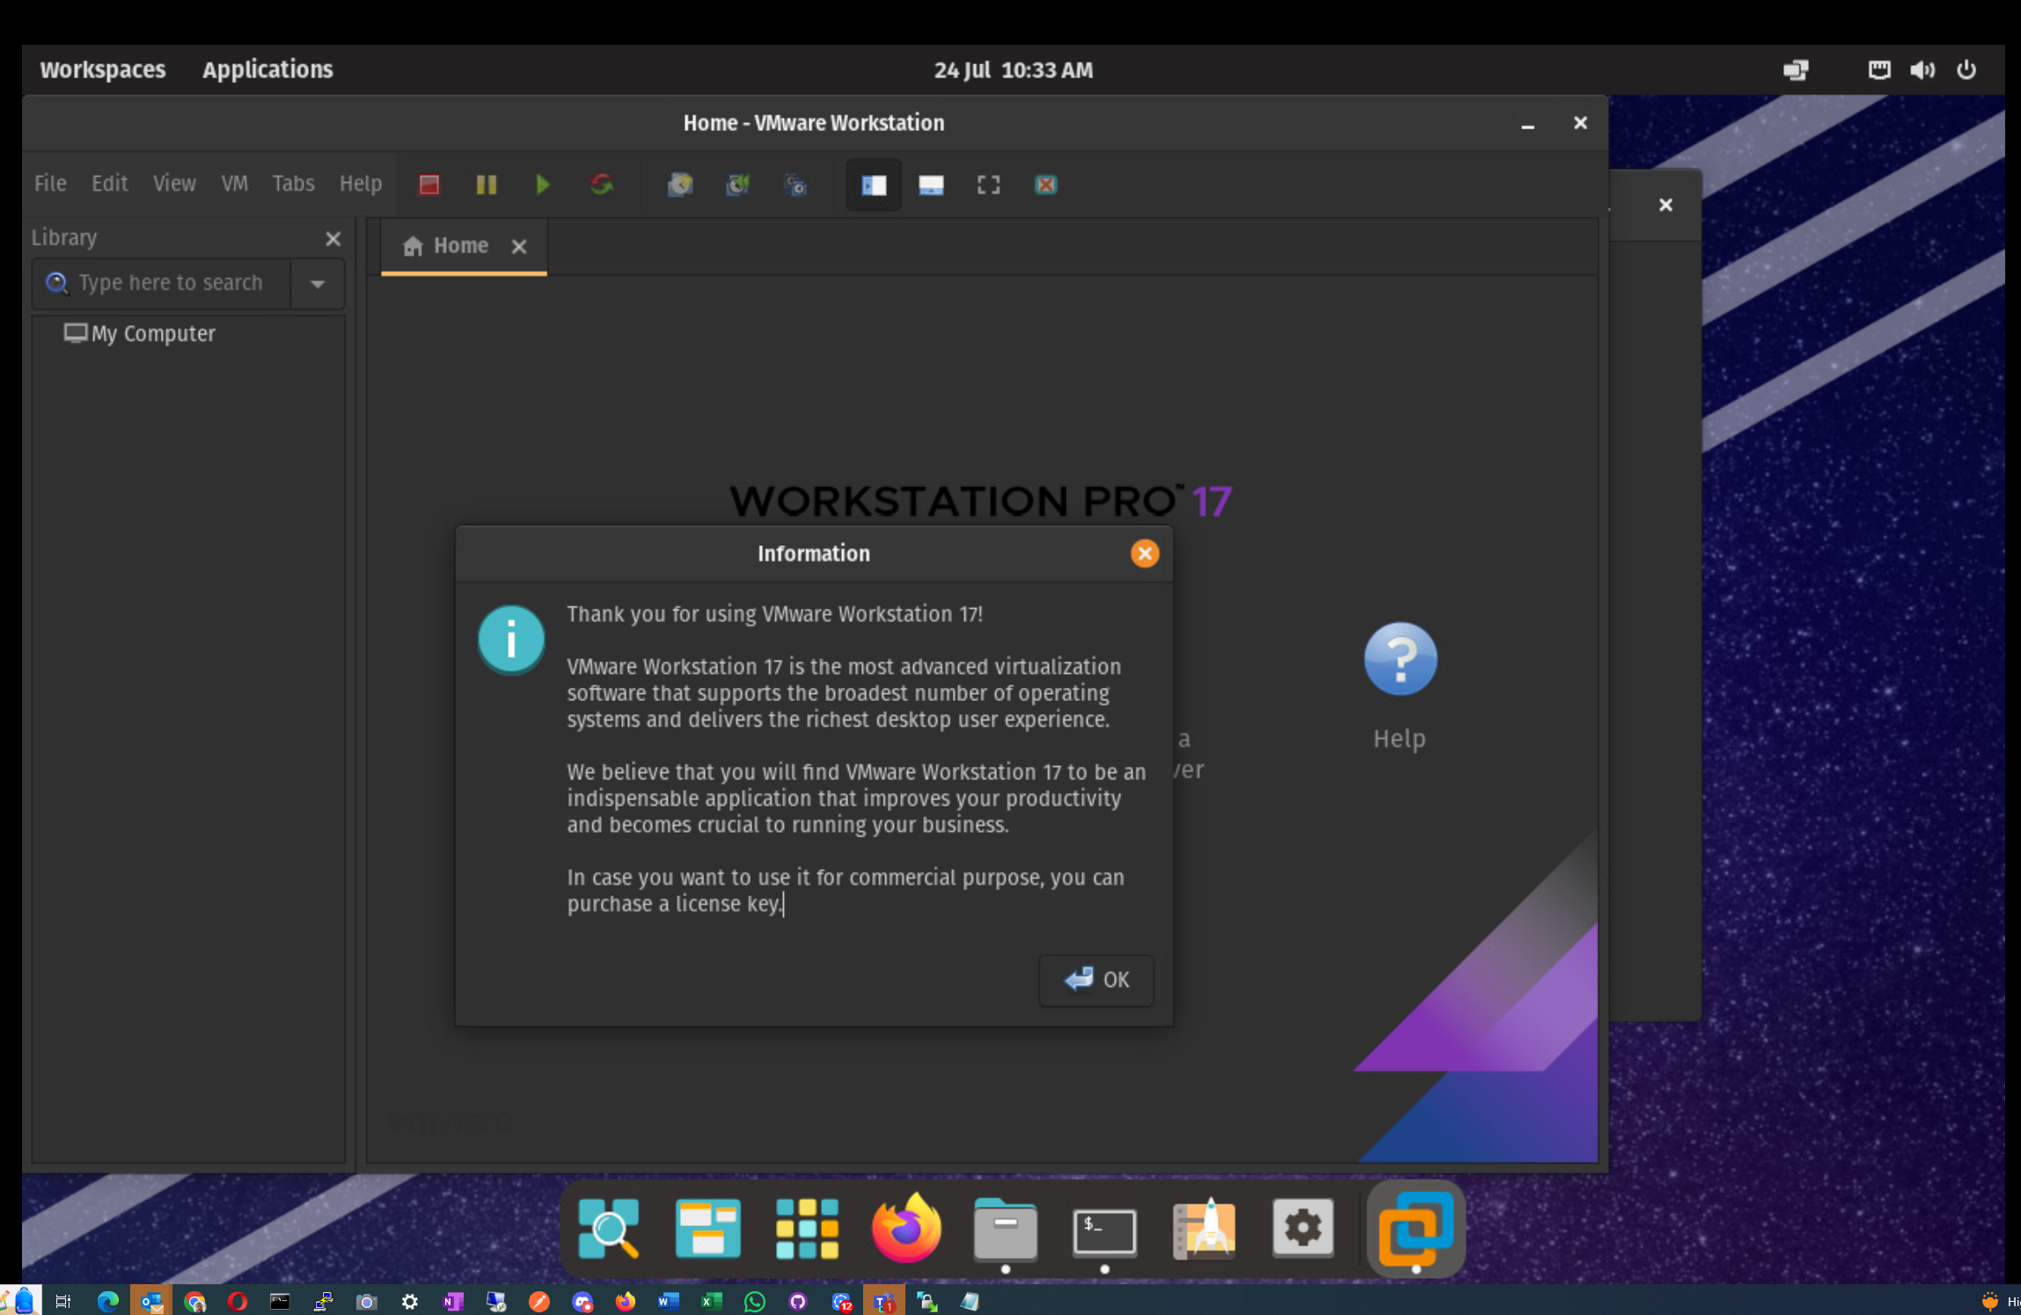
Task: Take a snapshot of the VM
Action: tap(679, 185)
